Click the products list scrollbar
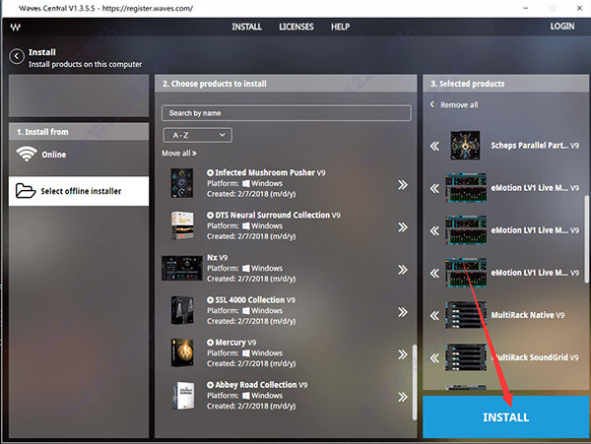The height and width of the screenshot is (444, 591). tap(415, 382)
